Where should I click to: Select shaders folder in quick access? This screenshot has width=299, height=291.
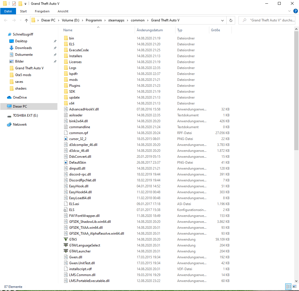21,88
